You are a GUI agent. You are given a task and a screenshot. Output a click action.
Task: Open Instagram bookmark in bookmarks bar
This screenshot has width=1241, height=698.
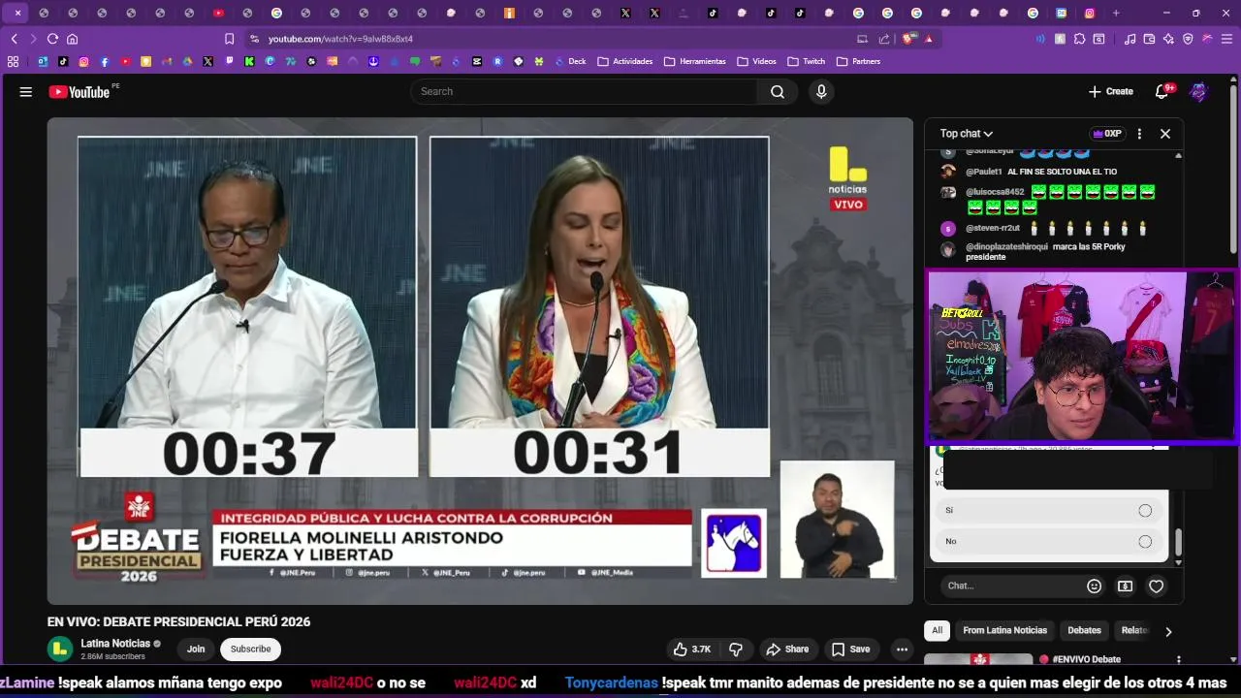(83, 61)
